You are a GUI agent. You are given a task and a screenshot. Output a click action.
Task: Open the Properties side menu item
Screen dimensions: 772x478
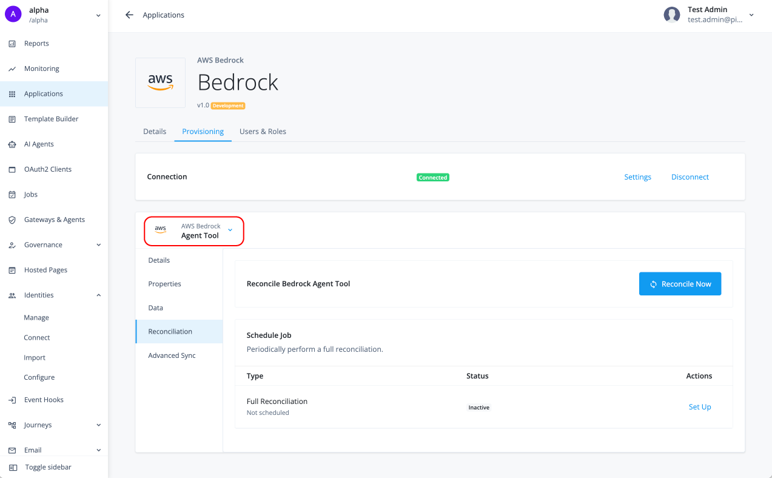(x=179, y=284)
